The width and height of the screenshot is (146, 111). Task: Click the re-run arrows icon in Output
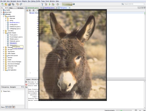pyautogui.click(x=26, y=82)
